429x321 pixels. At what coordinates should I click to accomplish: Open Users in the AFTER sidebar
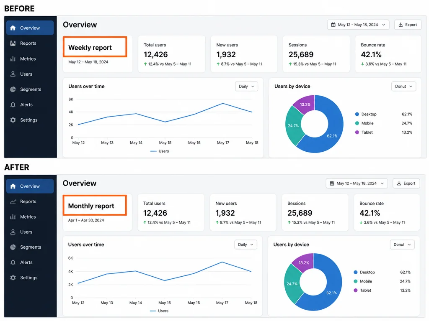click(30, 232)
